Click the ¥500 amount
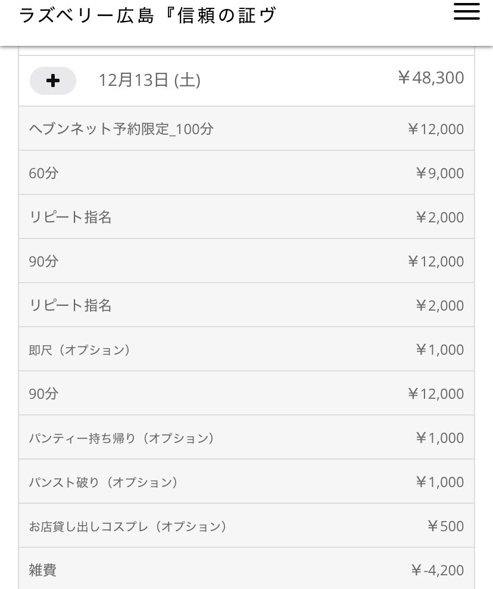 click(445, 526)
